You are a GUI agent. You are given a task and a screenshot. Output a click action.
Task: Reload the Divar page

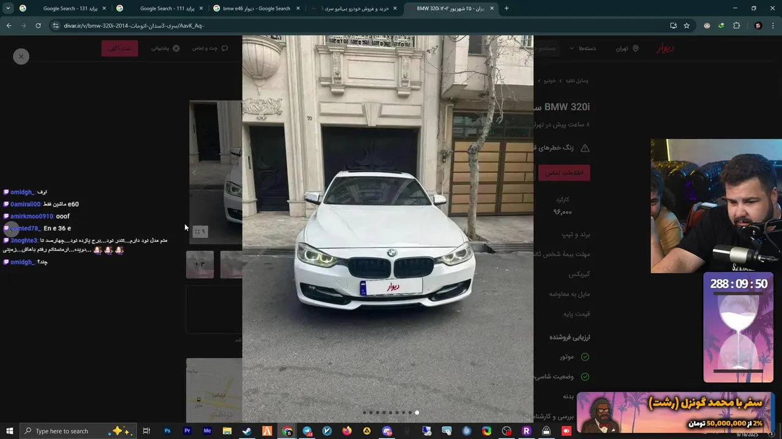pyautogui.click(x=38, y=26)
